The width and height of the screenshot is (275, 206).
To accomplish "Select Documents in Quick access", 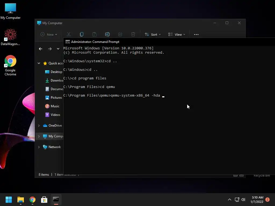I will pos(54,89).
